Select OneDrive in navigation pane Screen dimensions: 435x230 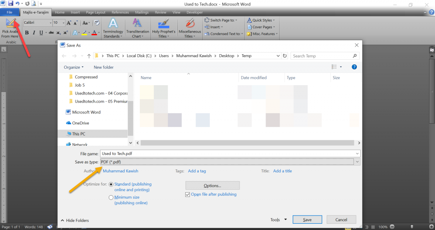tap(77, 123)
